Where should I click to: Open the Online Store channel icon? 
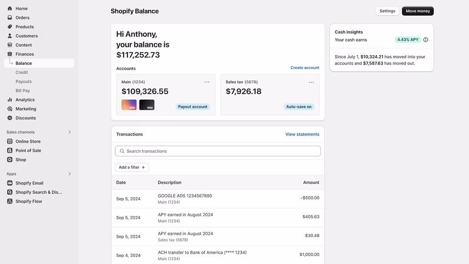click(10, 141)
